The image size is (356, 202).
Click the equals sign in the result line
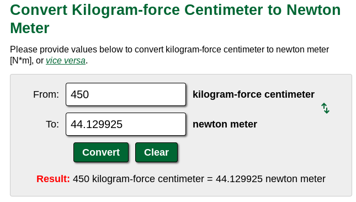click(210, 179)
